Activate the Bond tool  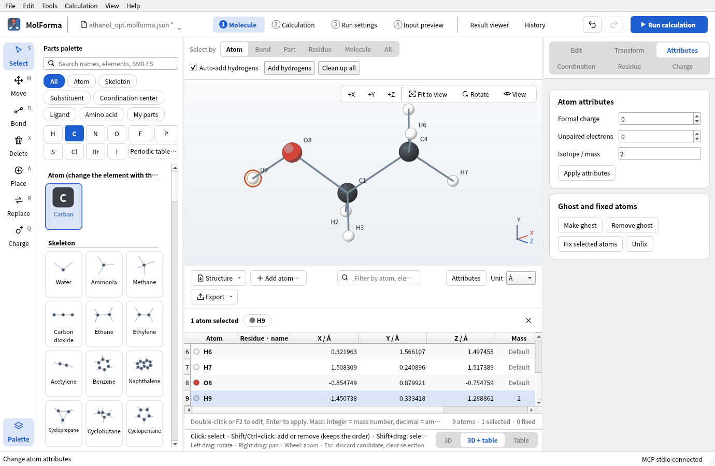click(x=19, y=116)
